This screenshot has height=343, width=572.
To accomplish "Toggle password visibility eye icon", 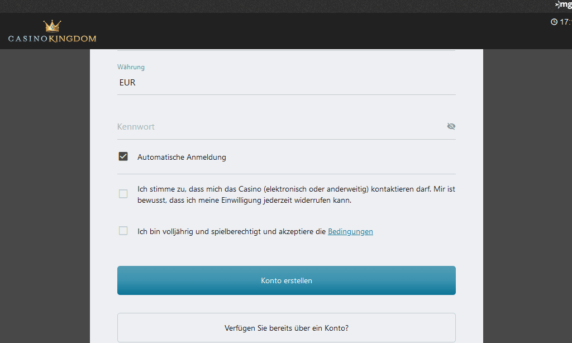I will pyautogui.click(x=451, y=126).
